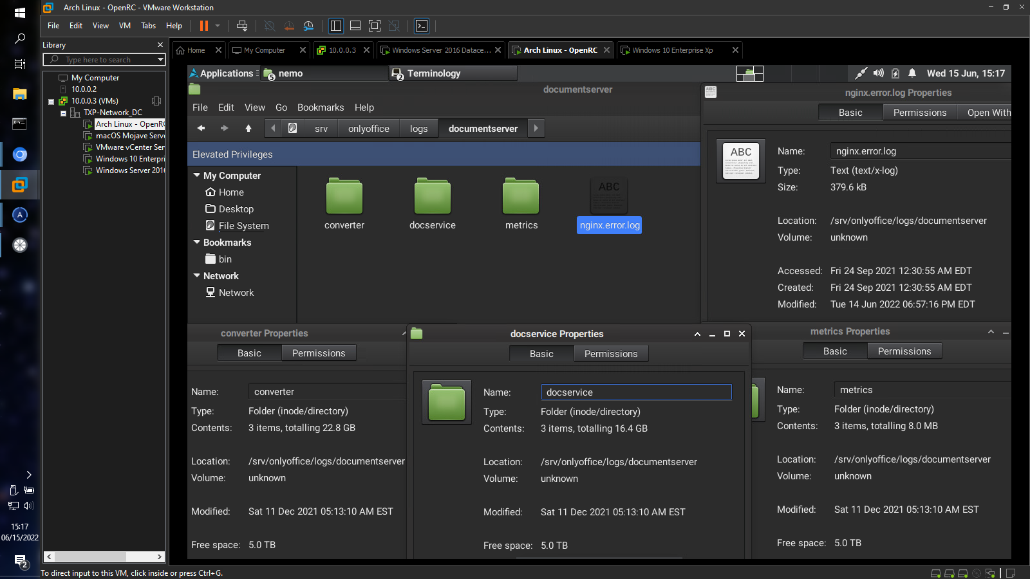1030x579 pixels.
Task: Revert the VM to its previous snapshot
Action: tap(289, 26)
